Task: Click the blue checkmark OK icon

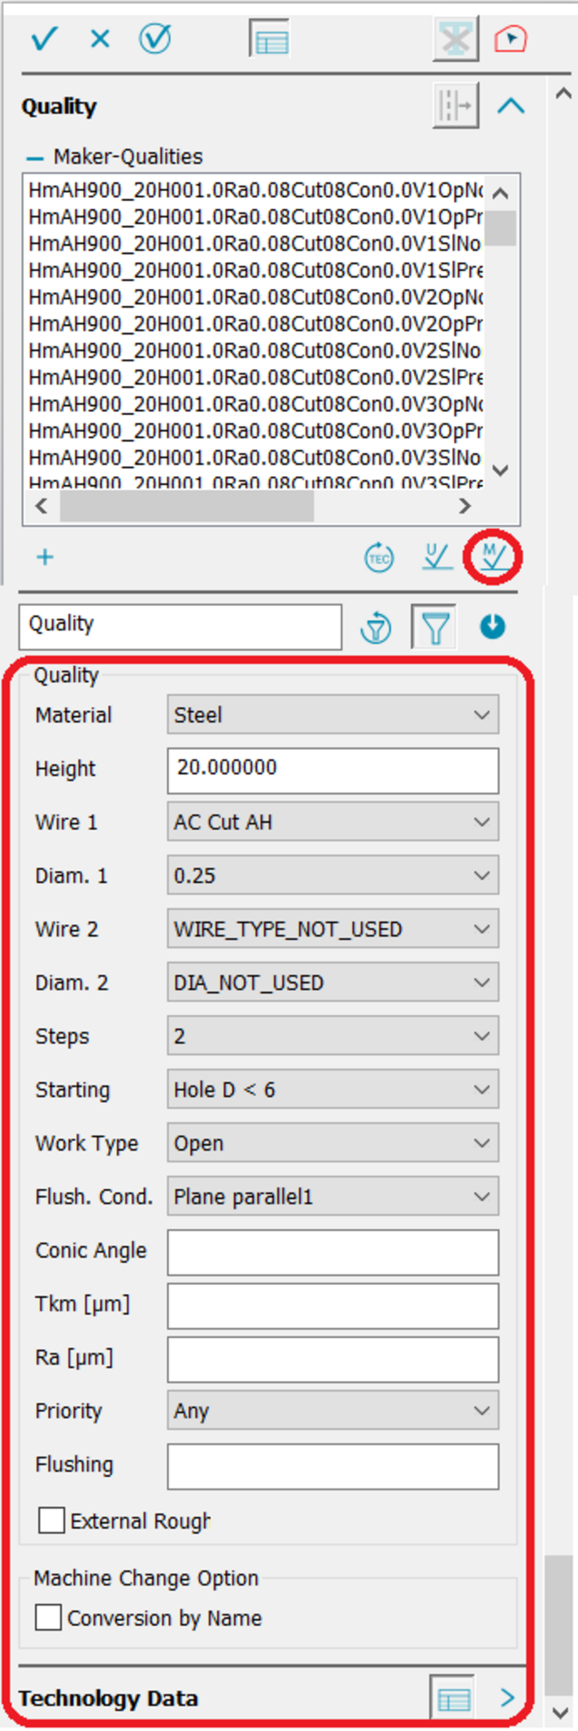Action: point(44,38)
